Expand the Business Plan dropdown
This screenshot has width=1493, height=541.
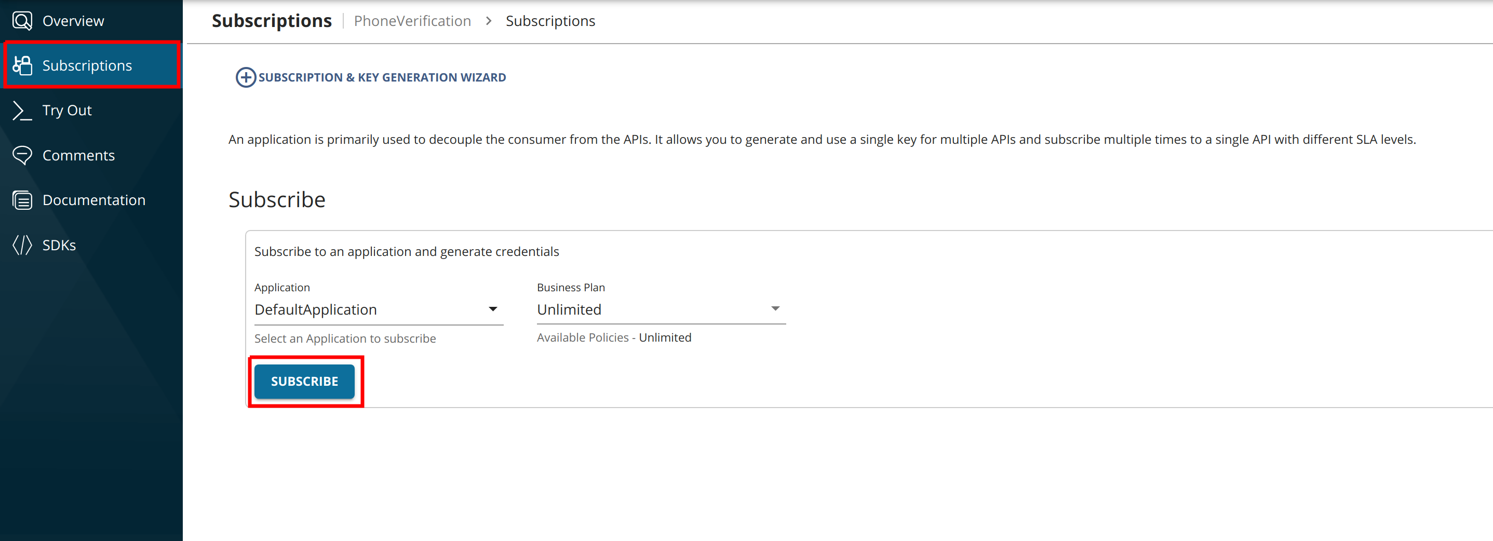click(660, 309)
